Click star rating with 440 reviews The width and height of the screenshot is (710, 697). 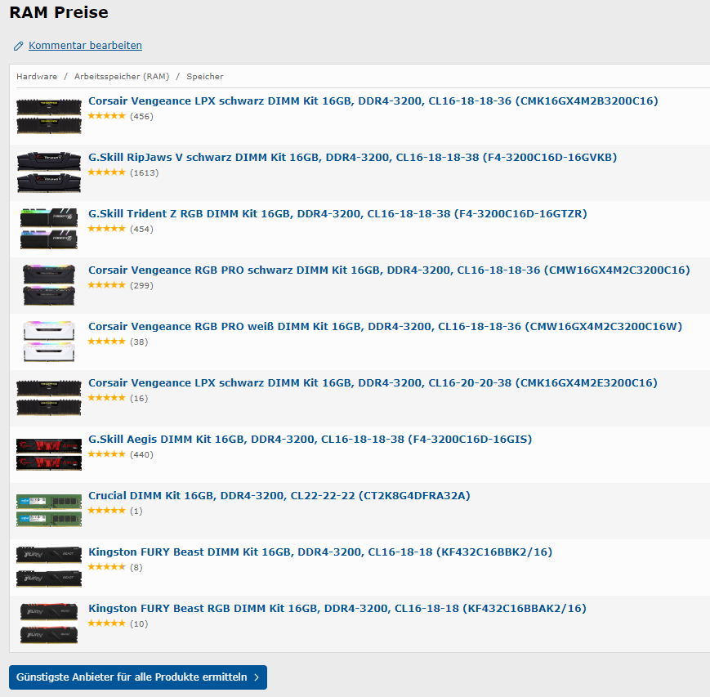[106, 454]
